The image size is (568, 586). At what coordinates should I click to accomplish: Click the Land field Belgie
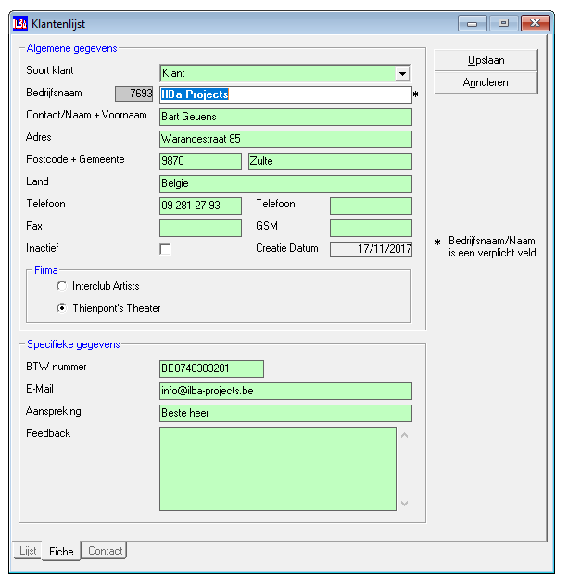[x=286, y=183]
